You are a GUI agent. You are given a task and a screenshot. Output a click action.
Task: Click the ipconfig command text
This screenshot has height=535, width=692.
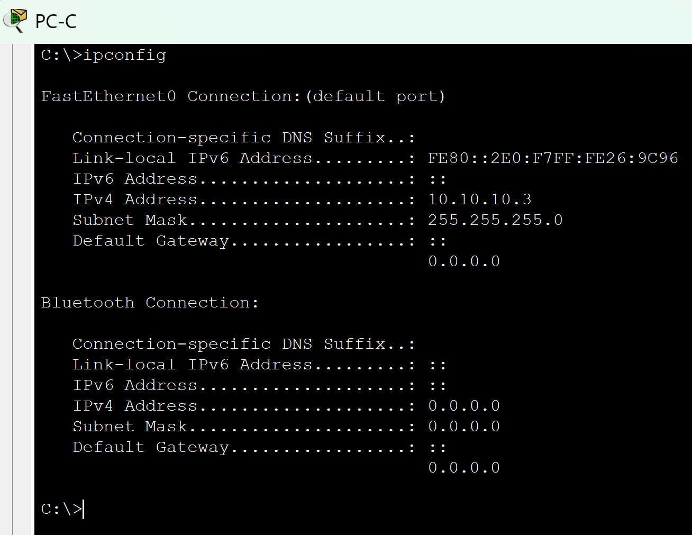(x=125, y=55)
